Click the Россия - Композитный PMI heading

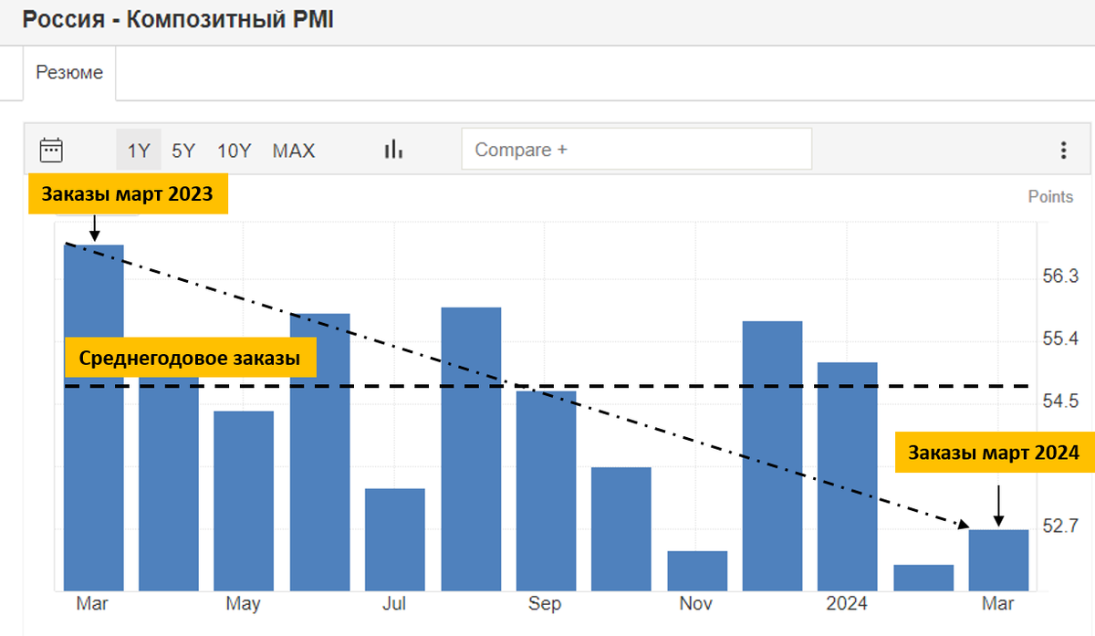point(178,19)
